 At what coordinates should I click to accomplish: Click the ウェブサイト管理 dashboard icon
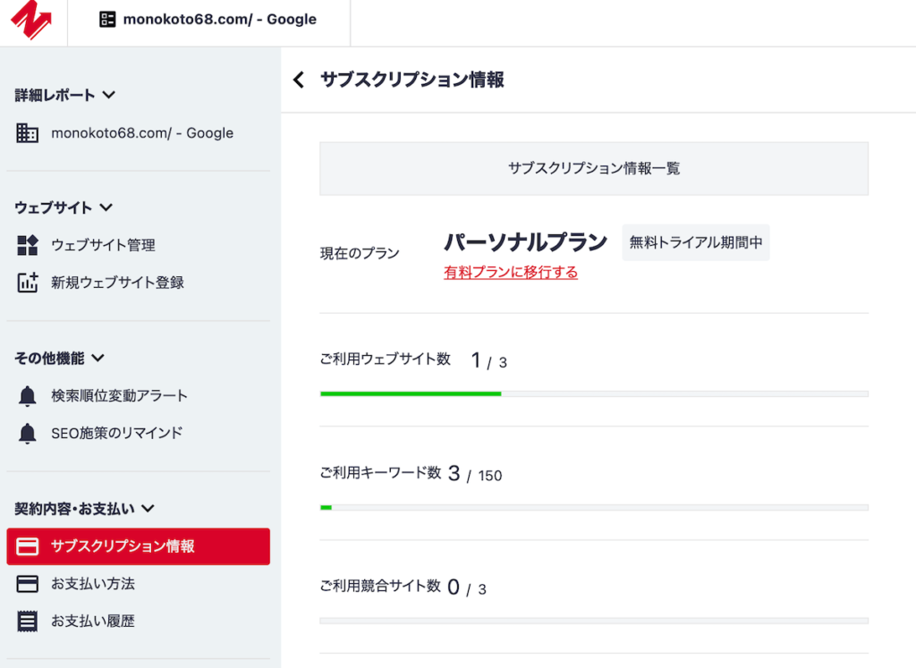[28, 245]
